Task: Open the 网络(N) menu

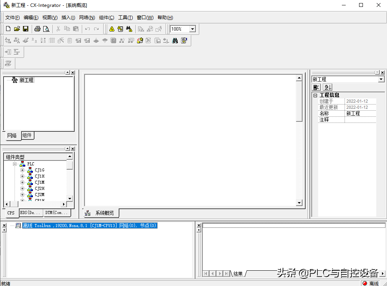Action: [87, 18]
